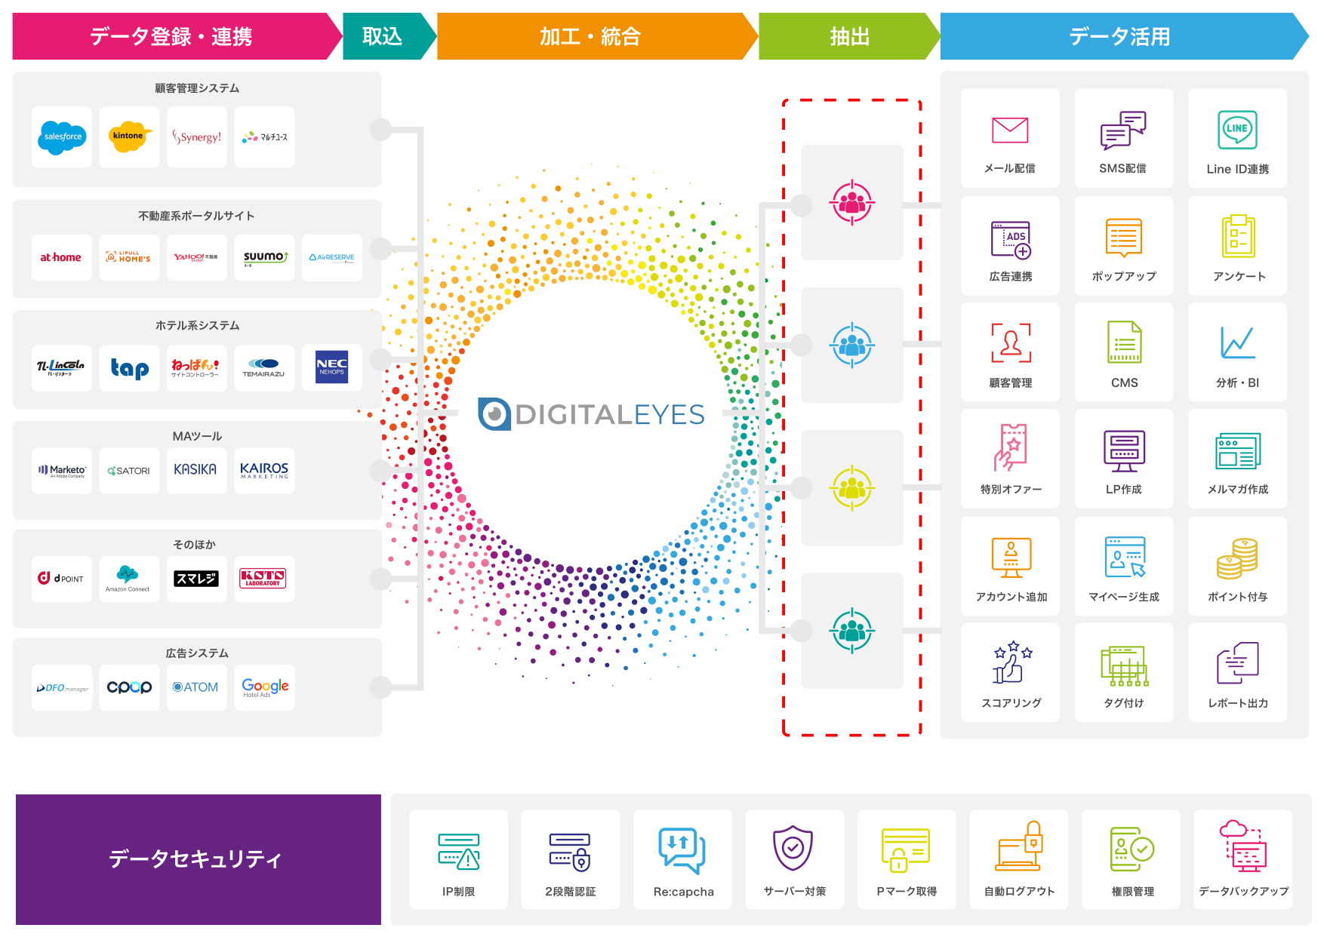Select the LIFULL HOME'S logo
1324x937 pixels.
tap(129, 257)
